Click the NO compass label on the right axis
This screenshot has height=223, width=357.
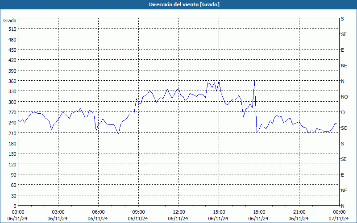coord(344,97)
